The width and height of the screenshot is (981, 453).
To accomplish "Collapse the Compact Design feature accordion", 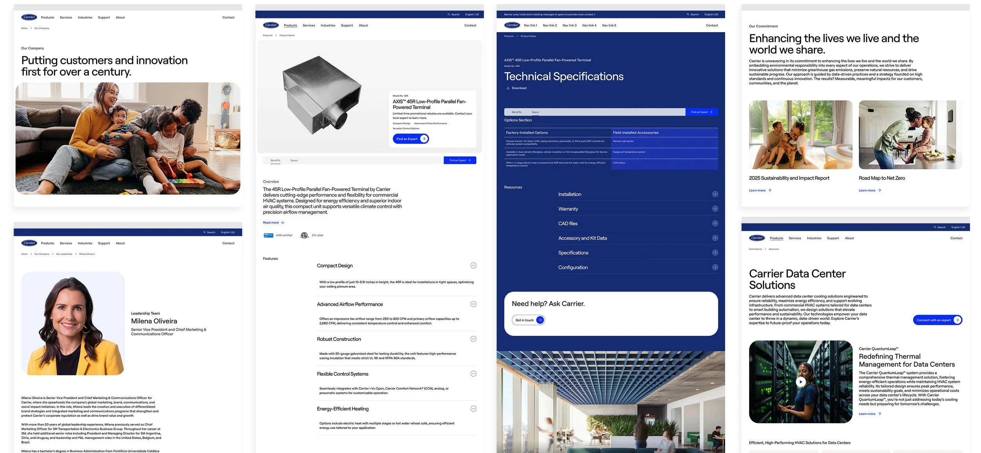I will pyautogui.click(x=473, y=266).
